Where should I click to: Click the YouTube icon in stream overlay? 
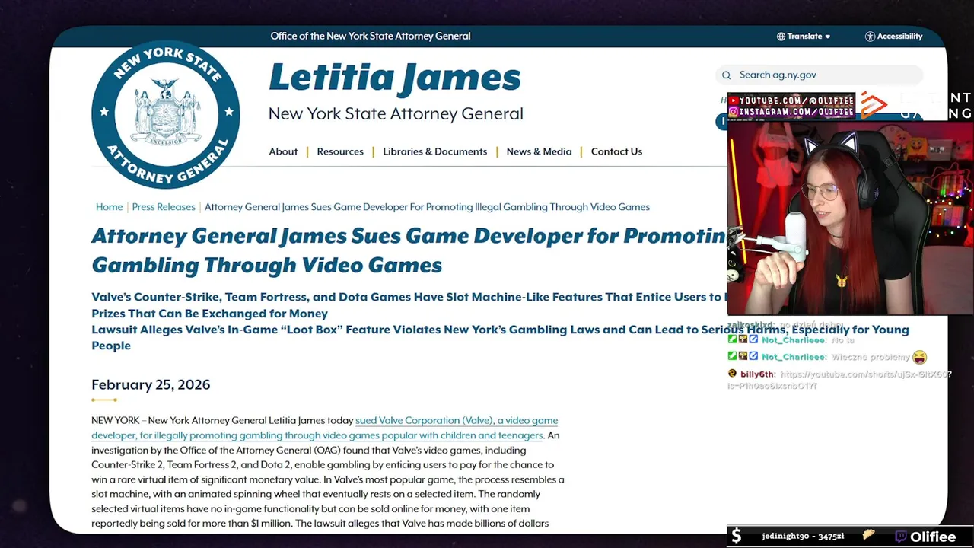point(734,100)
